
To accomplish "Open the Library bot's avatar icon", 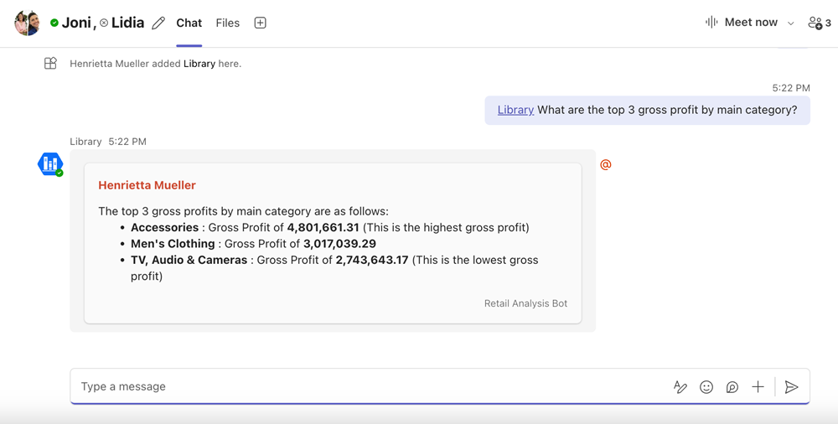I will (x=50, y=164).
